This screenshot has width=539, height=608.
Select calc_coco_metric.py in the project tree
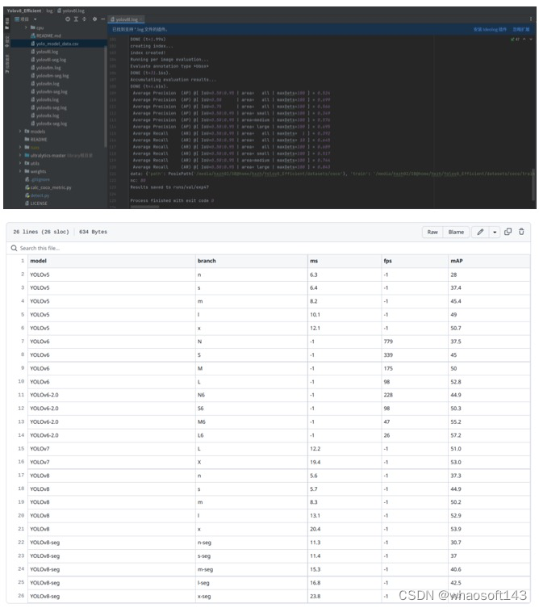[50, 187]
